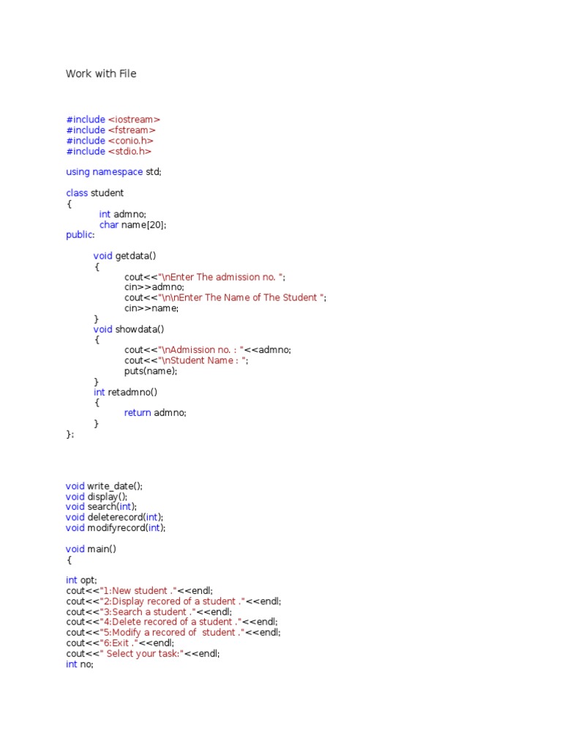Click the 'cin>>admno;' line
This screenshot has height=750, width=562.
coord(154,287)
